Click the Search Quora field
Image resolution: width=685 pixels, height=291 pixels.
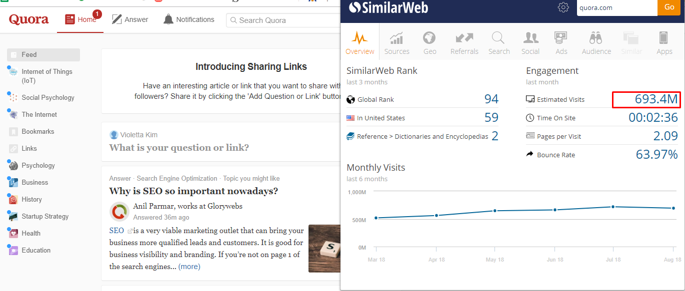[x=283, y=20]
